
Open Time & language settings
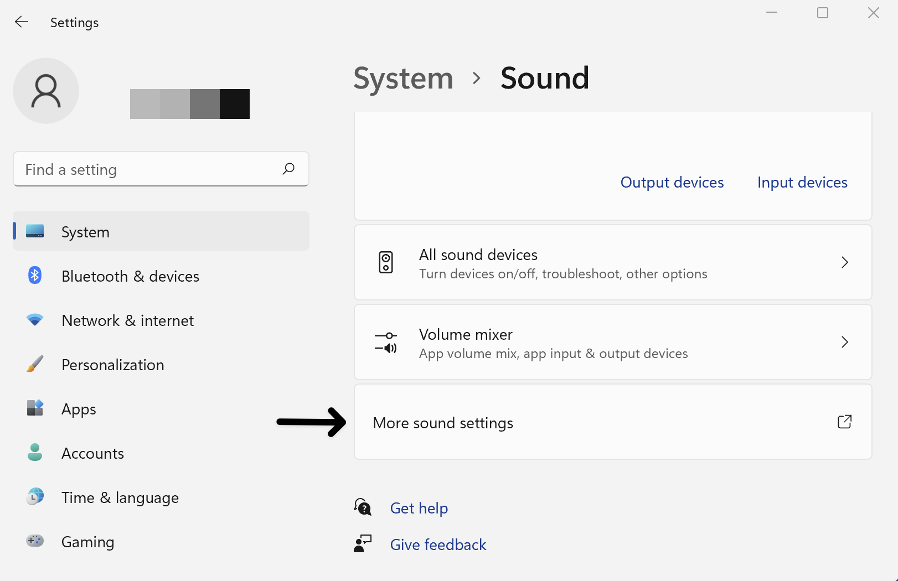click(120, 497)
